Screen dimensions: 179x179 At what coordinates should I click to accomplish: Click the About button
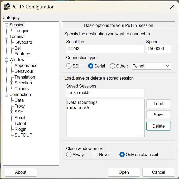21,172
